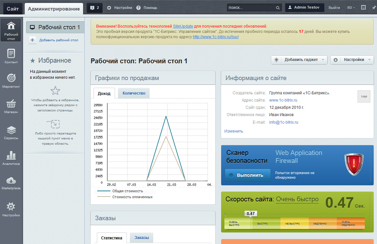
Task: Open the RU language dropdown
Action: click(x=351, y=8)
